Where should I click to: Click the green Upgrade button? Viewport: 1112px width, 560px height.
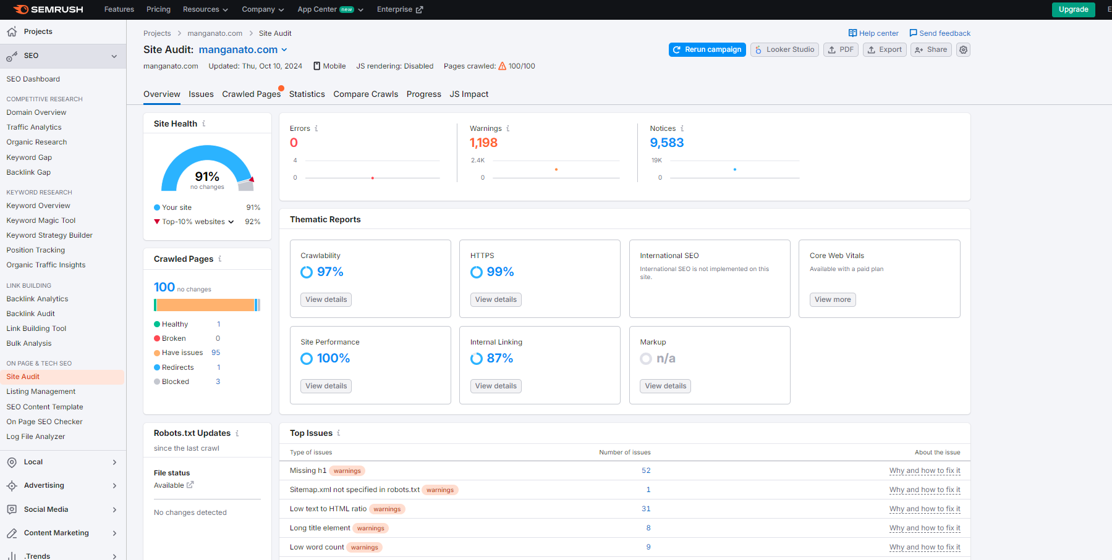pyautogui.click(x=1073, y=9)
